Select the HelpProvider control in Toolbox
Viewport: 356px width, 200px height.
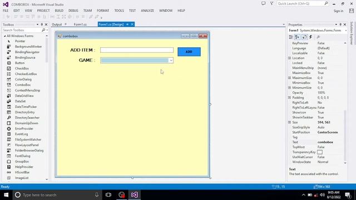(x=24, y=167)
